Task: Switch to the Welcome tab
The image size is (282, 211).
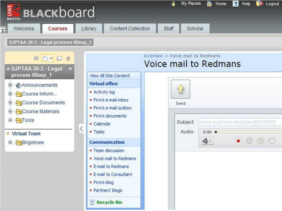Action: tap(24, 29)
